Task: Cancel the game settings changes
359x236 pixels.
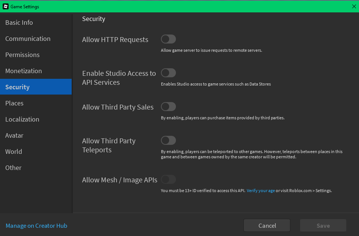Action: [x=267, y=225]
